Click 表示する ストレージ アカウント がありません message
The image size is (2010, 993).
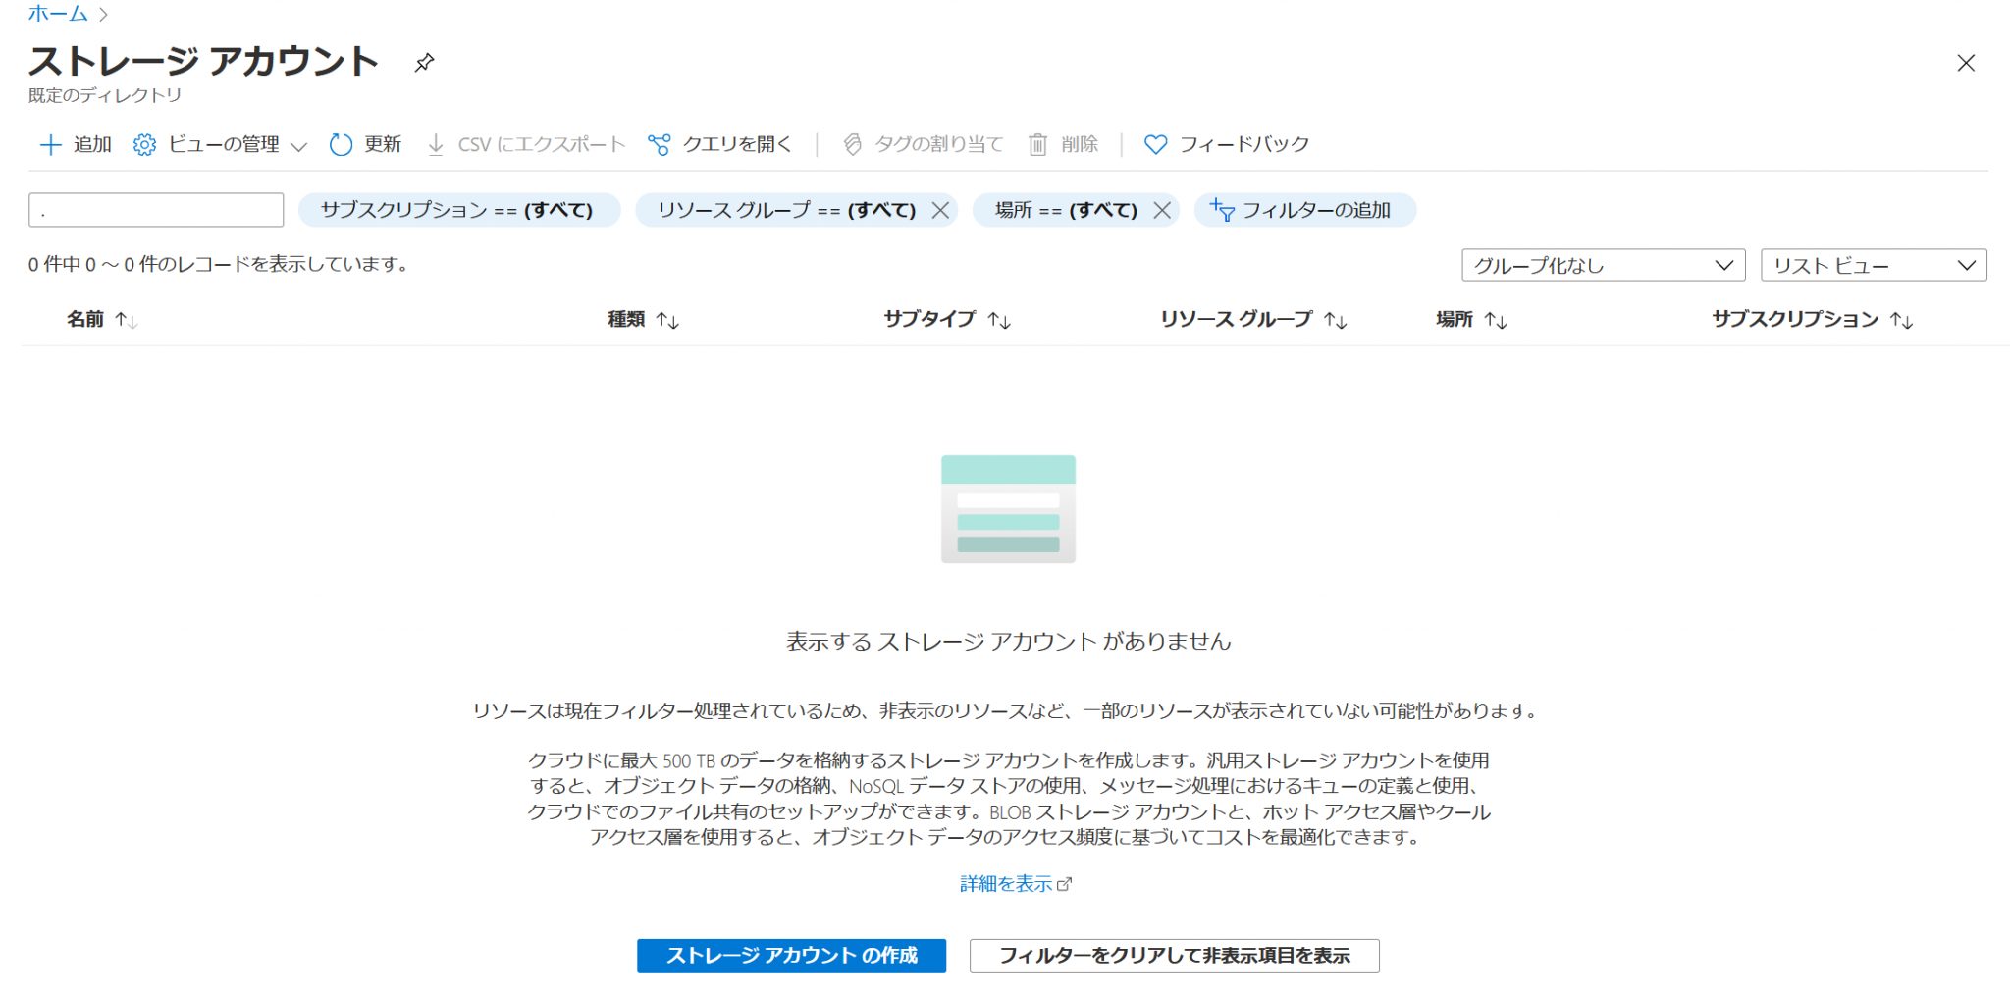tap(1008, 642)
